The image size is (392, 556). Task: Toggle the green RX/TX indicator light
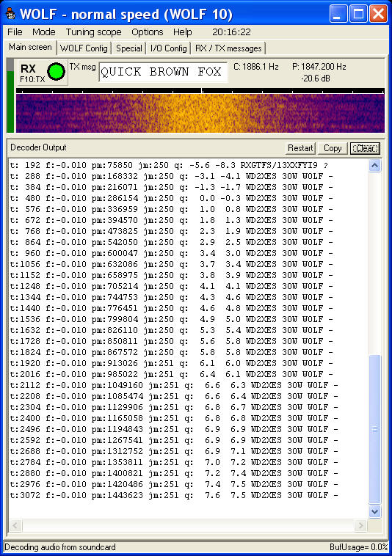[x=57, y=72]
